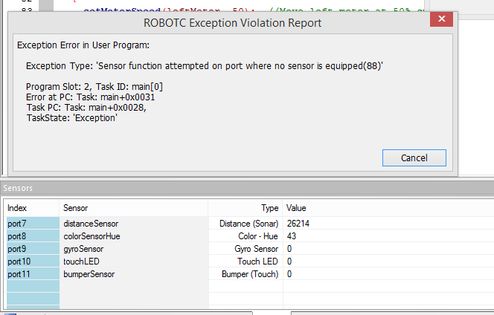Viewport: 494px width, 315px height.
Task: Click the distance sensor value 26214
Action: tap(298, 224)
